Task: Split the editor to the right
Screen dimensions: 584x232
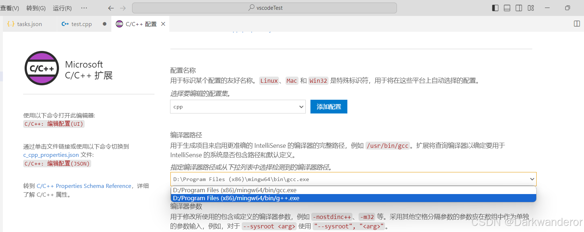Action: 577,24
